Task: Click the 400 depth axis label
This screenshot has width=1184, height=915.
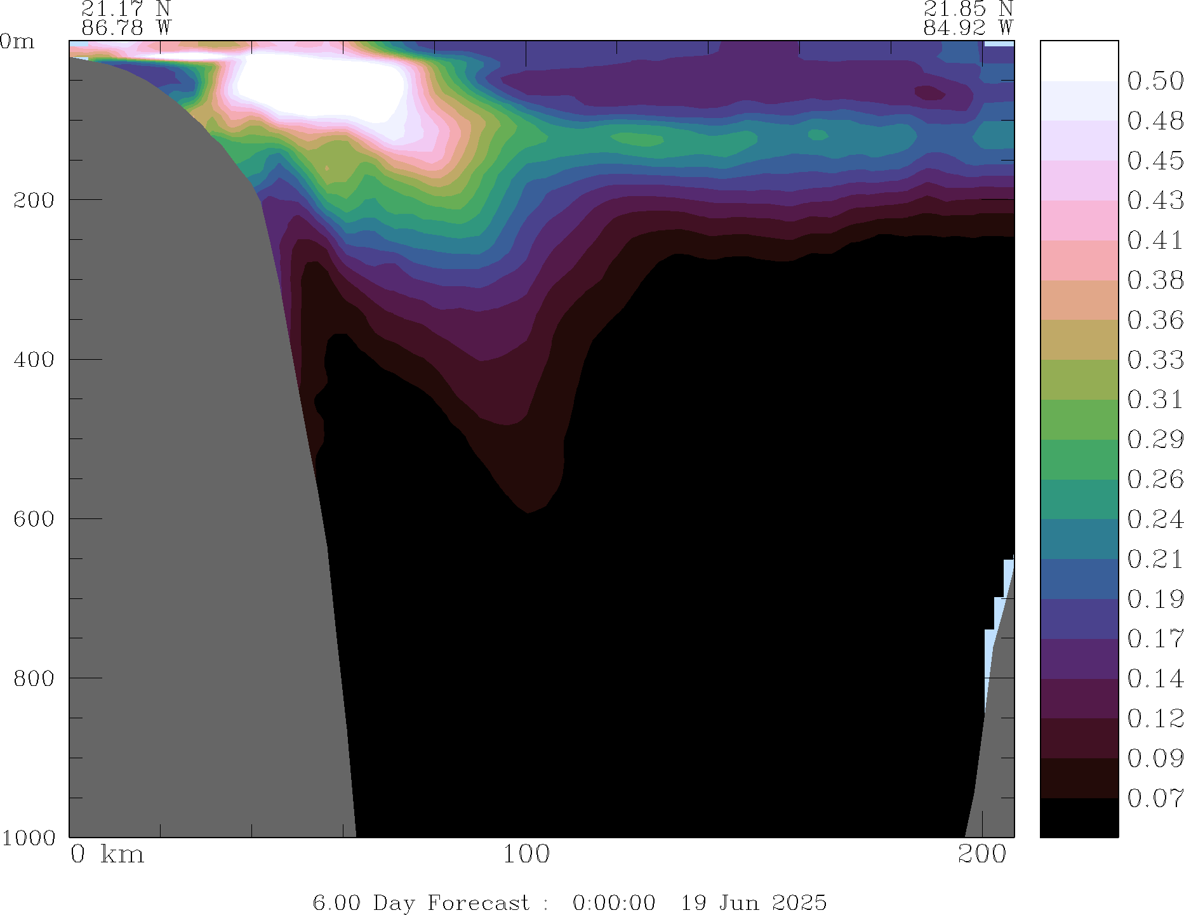Action: pyautogui.click(x=34, y=359)
